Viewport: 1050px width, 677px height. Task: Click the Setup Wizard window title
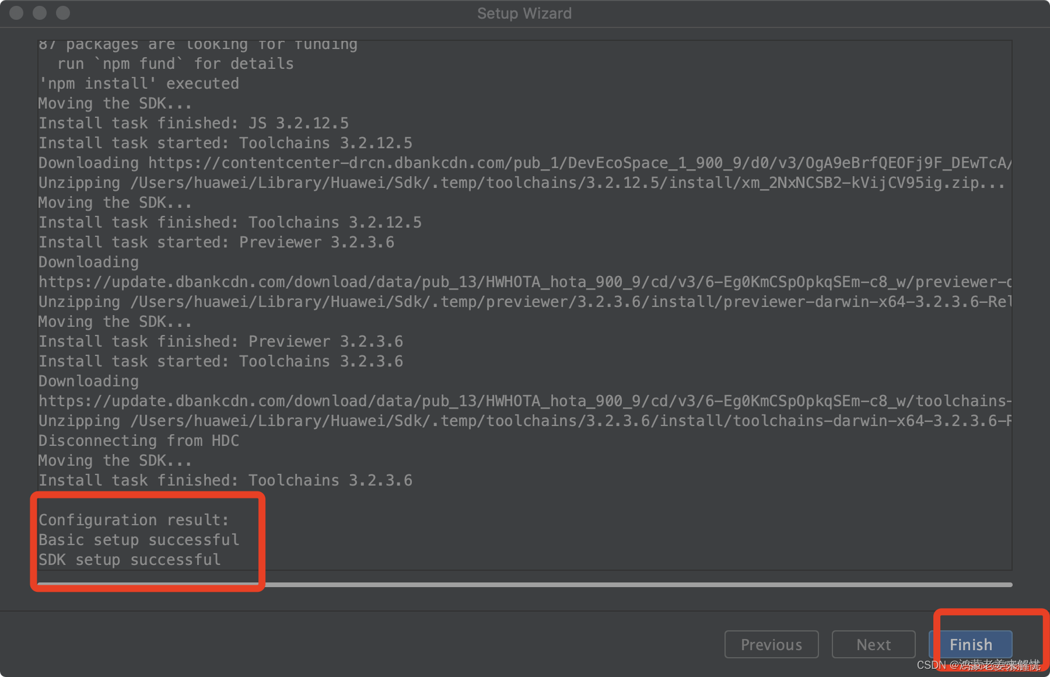[524, 13]
